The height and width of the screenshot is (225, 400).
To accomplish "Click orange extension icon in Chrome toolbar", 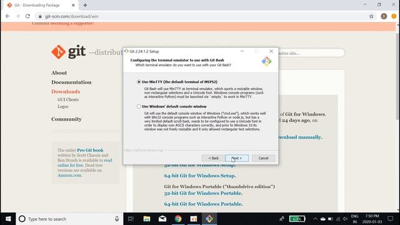I will (394, 16).
